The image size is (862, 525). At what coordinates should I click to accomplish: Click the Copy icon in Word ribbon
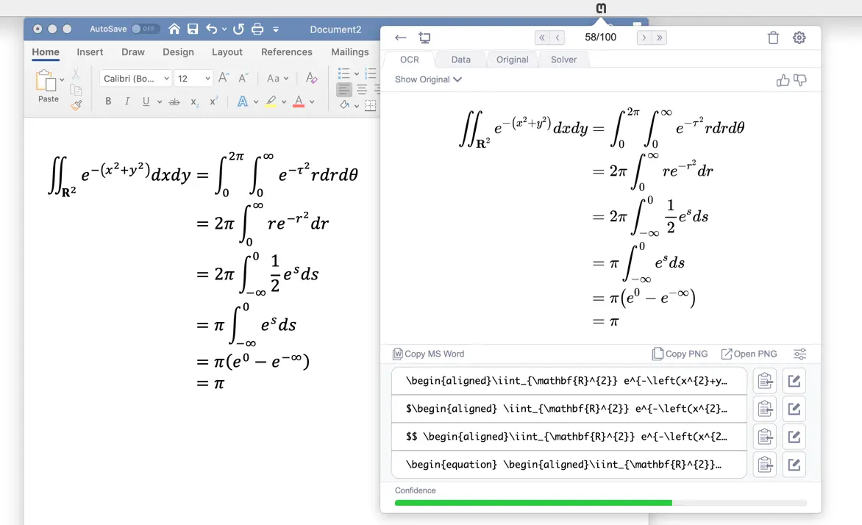76,90
